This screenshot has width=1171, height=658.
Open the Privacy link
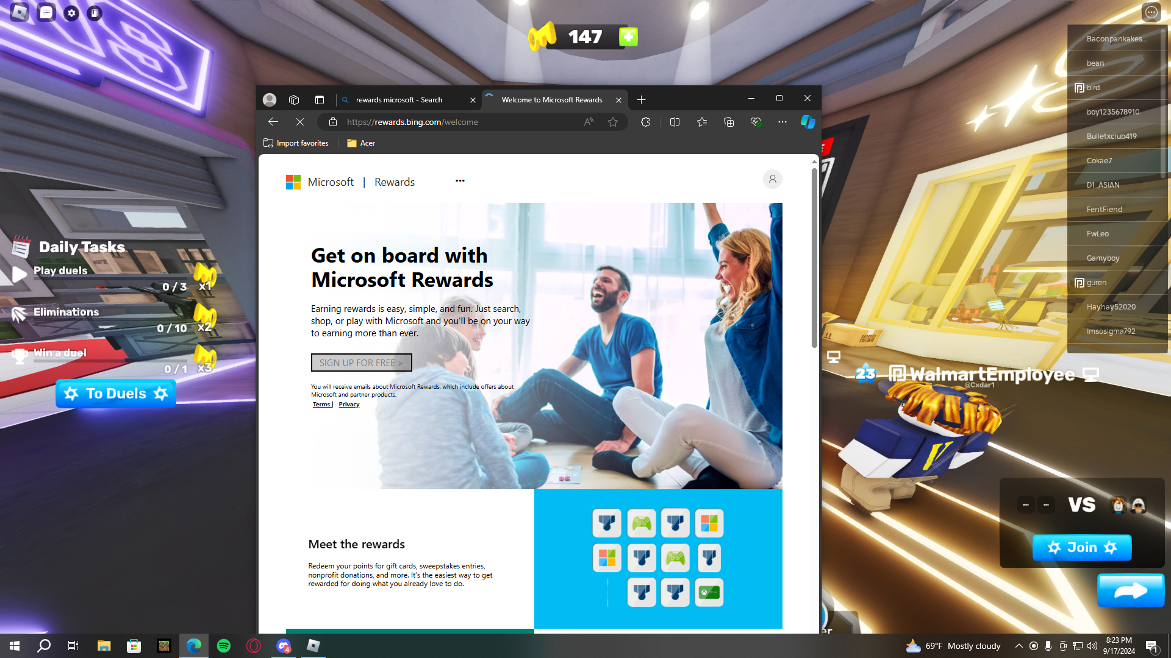click(349, 405)
